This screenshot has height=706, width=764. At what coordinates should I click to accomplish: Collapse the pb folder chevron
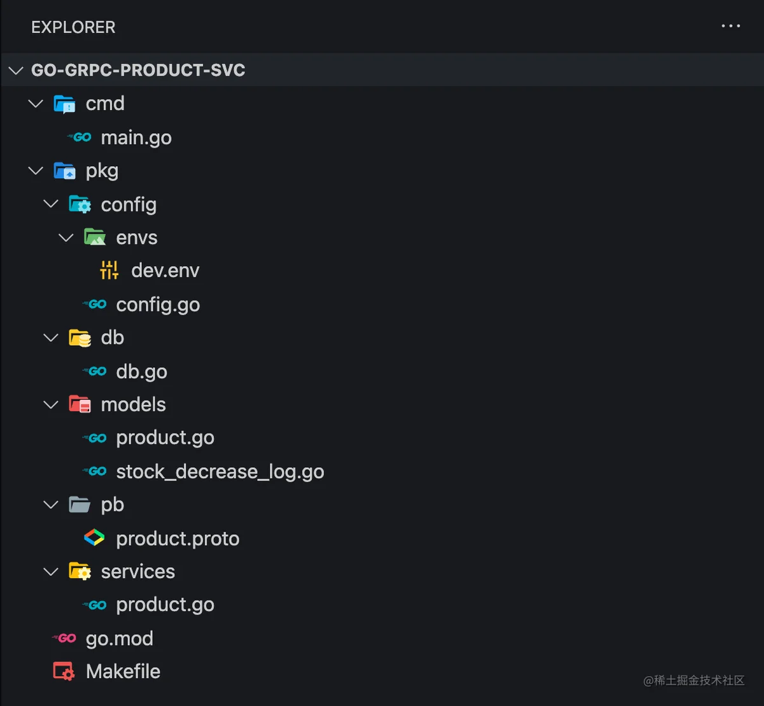coord(50,505)
